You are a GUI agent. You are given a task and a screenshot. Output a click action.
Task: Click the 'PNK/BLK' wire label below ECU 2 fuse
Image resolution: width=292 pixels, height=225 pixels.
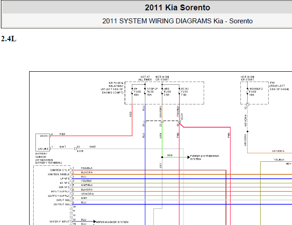pos(178,111)
